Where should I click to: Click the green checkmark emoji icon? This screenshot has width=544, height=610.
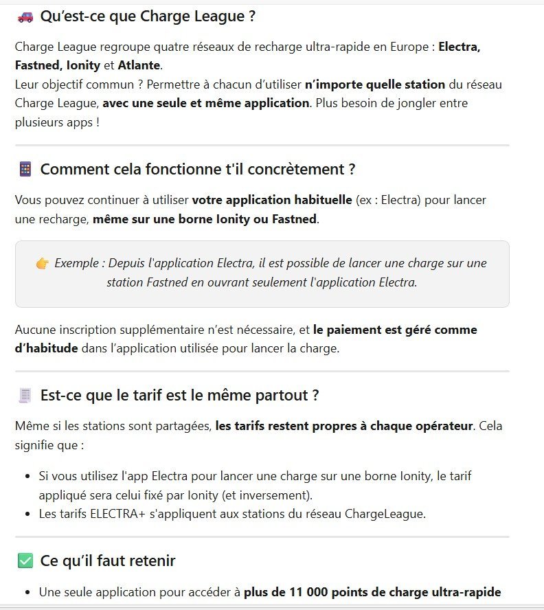click(x=25, y=561)
